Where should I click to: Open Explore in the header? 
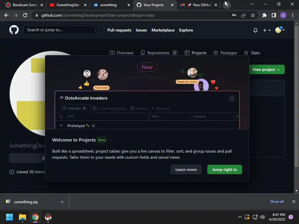tap(186, 30)
